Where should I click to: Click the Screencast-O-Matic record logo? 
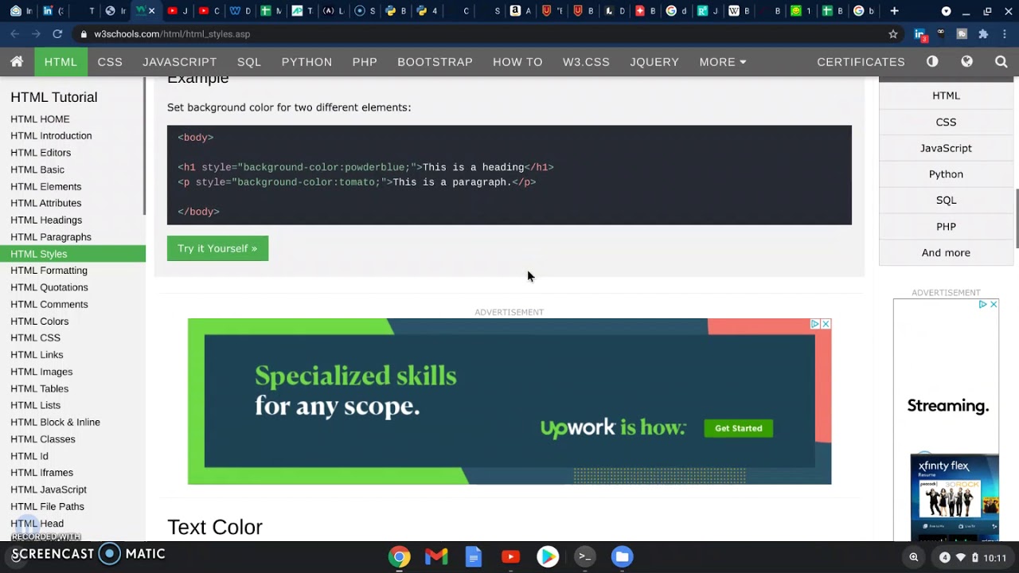110,553
